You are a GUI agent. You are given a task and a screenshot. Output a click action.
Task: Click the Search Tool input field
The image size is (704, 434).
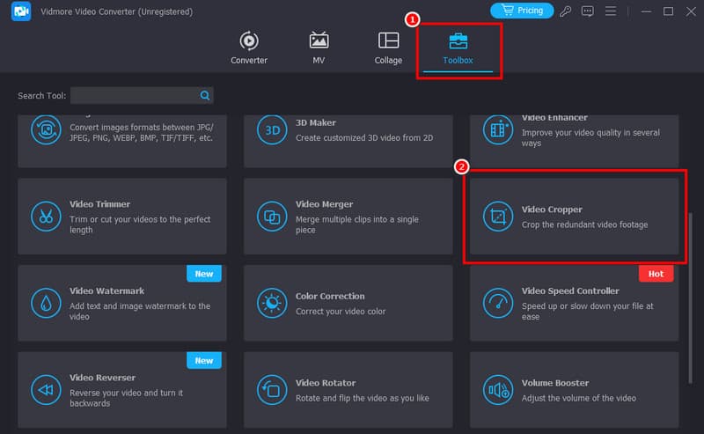coord(134,95)
